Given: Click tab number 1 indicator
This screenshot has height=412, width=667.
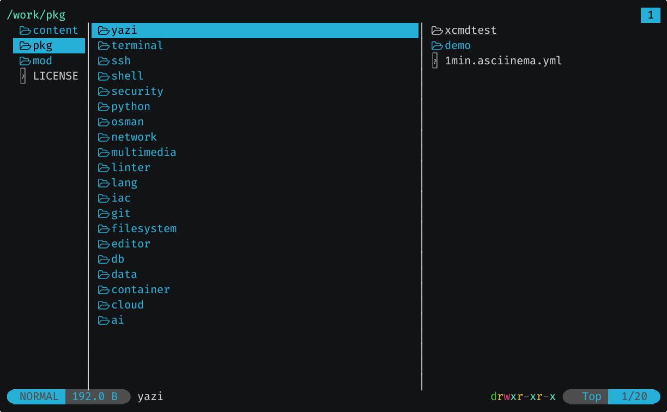Looking at the screenshot, I should coord(650,15).
